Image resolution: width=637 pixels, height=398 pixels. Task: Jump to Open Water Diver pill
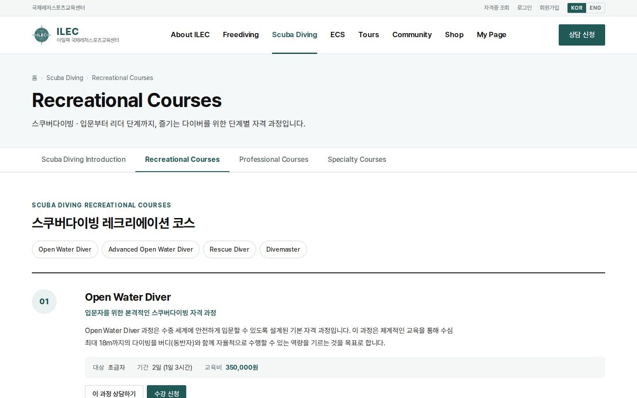(65, 249)
